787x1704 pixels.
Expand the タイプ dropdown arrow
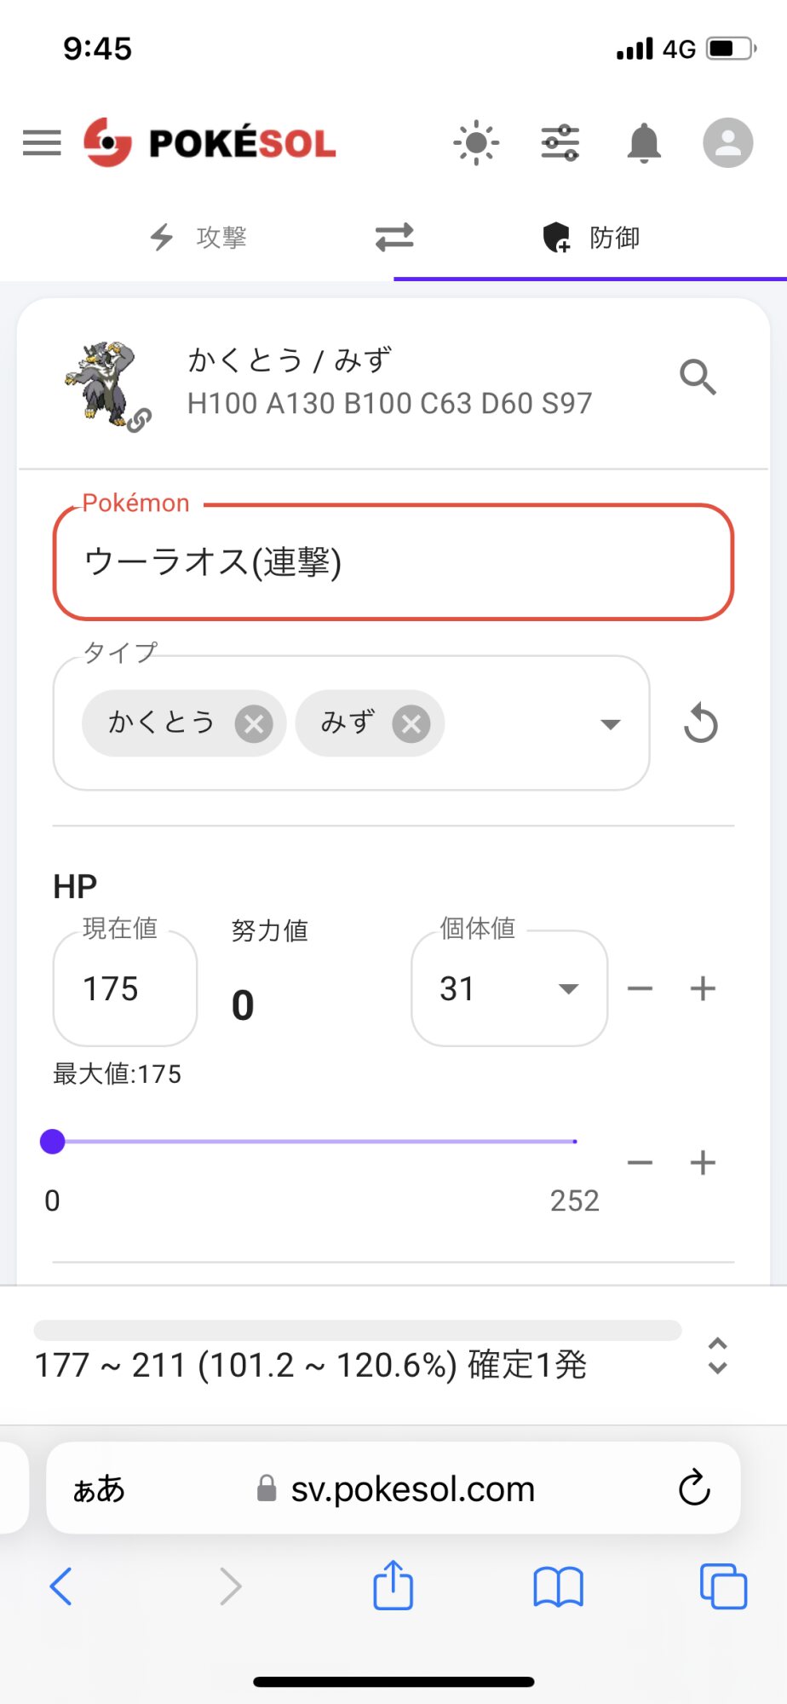pyautogui.click(x=610, y=724)
